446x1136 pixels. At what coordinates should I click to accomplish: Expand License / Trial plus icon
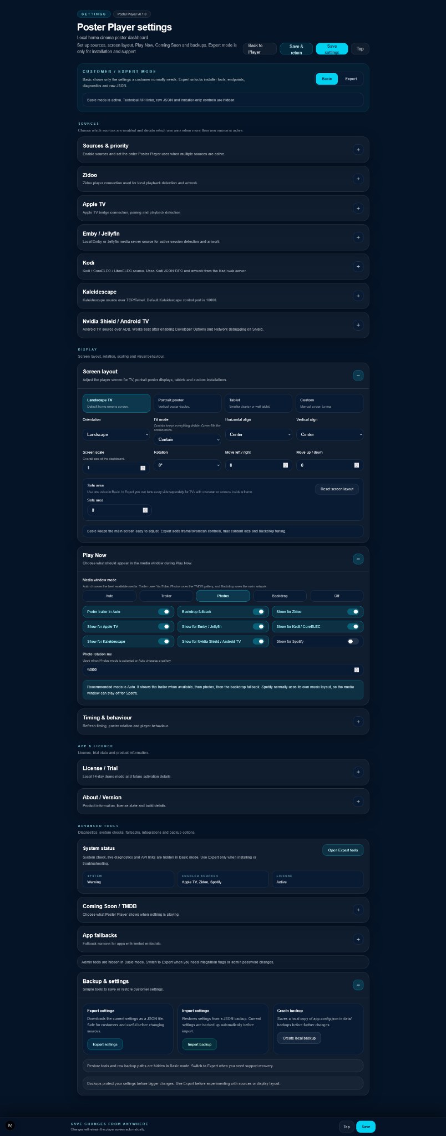tap(358, 772)
